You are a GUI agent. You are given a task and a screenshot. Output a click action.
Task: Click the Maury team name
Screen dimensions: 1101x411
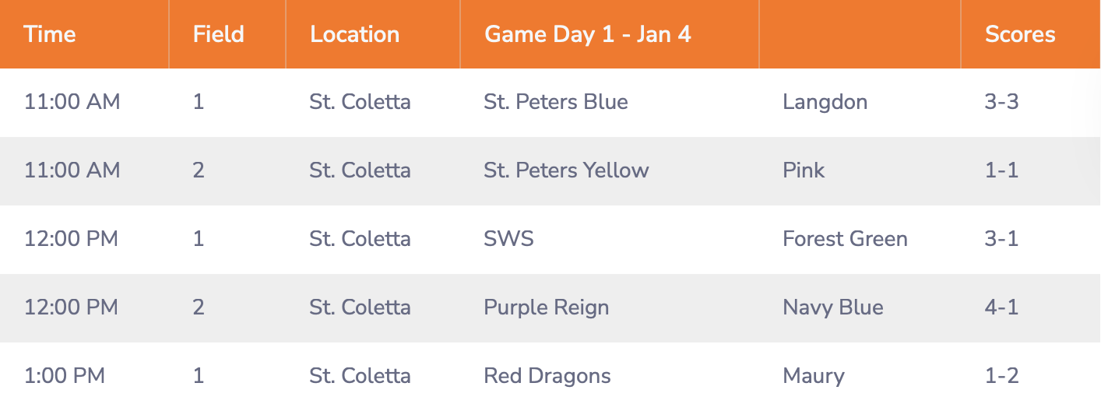coord(814,376)
